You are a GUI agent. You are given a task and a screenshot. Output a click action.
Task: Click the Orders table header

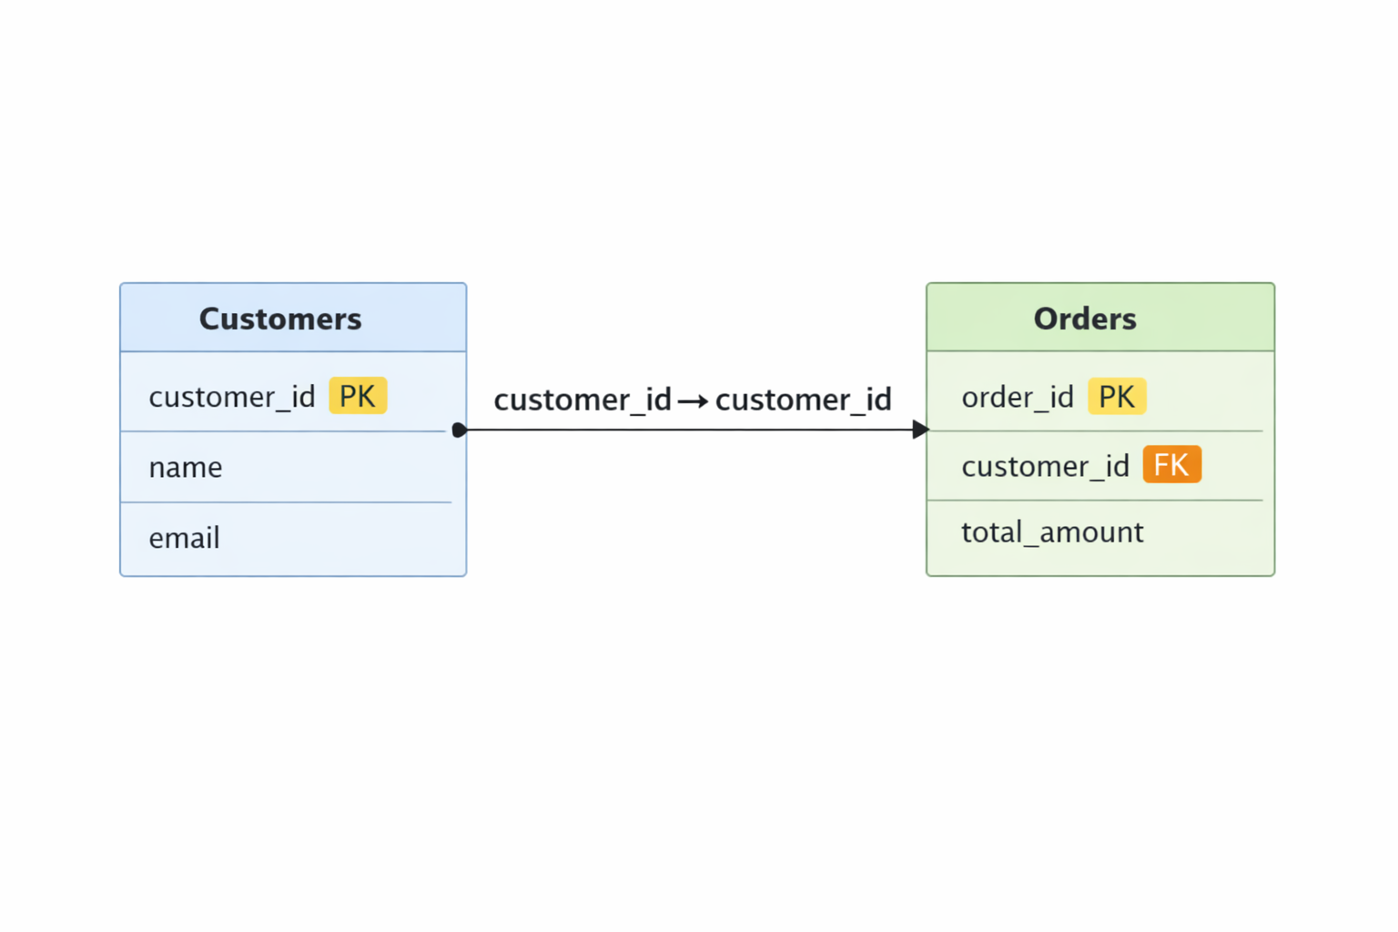(x=1085, y=319)
